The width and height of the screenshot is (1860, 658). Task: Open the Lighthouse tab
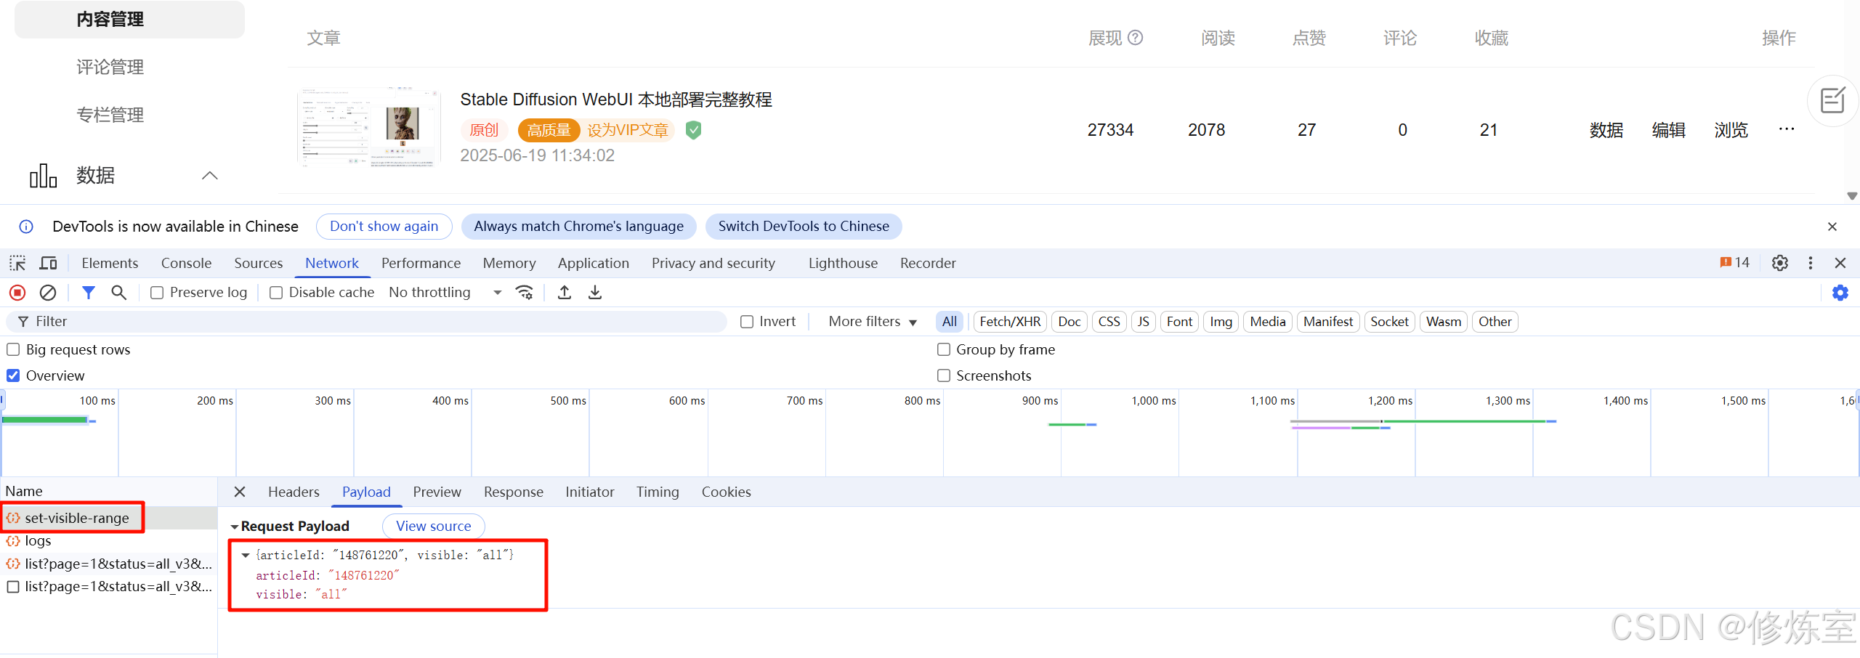[843, 263]
